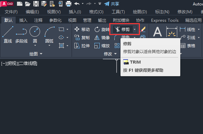Image resolution: width=203 pixels, height=134 pixels.
Task: Open the 修改(M) menu
Action: click(x=185, y=12)
